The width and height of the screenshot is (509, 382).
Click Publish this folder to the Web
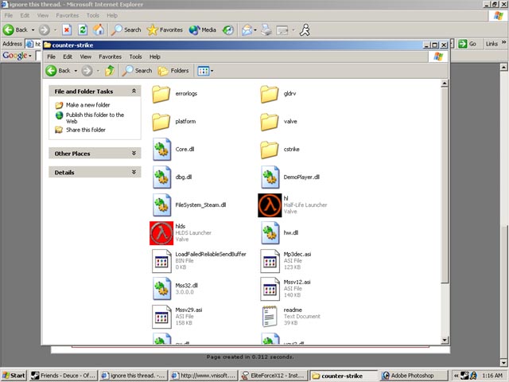pyautogui.click(x=95, y=118)
